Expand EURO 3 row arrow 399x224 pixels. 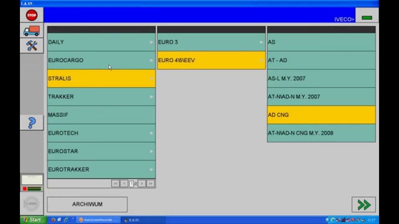[x=261, y=42]
